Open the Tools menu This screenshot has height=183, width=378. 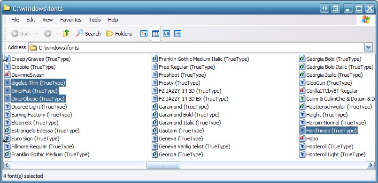click(x=95, y=20)
